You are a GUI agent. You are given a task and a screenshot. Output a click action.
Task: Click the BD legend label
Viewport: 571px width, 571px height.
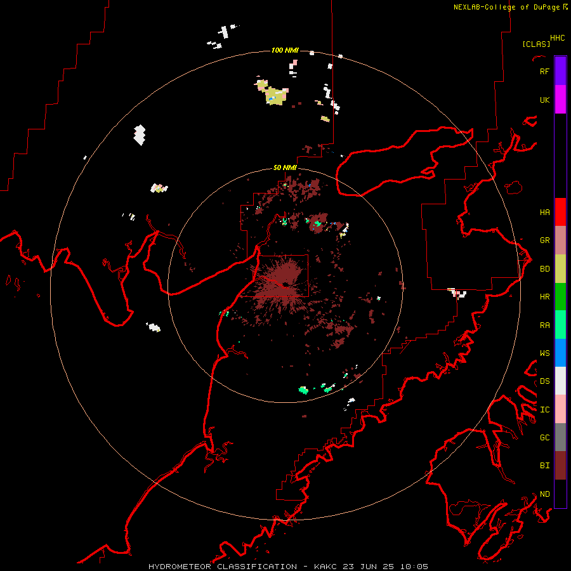[x=545, y=269]
